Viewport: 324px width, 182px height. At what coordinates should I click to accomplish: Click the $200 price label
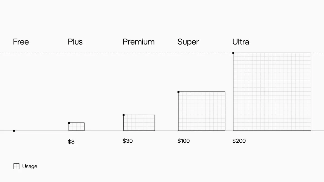(x=239, y=141)
